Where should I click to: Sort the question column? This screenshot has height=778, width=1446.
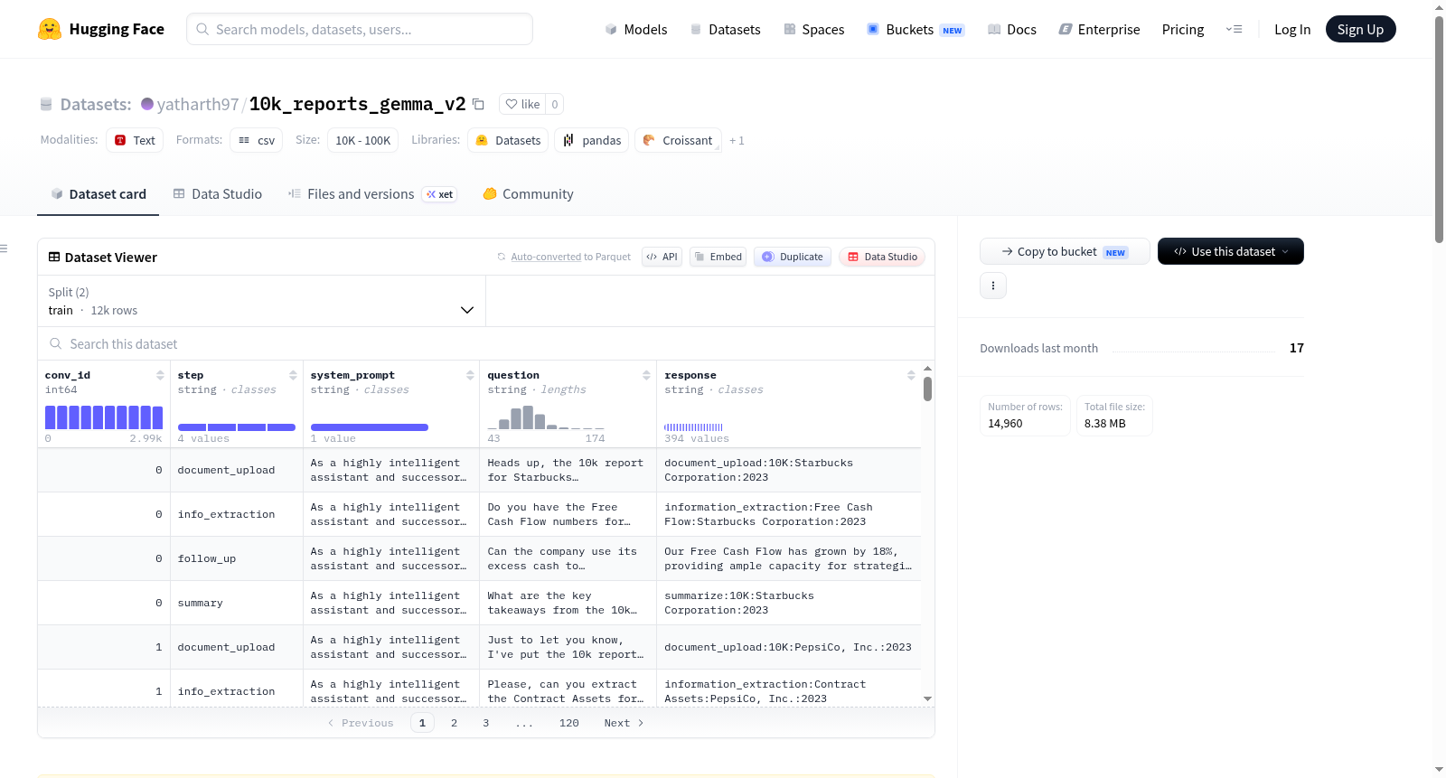[646, 375]
